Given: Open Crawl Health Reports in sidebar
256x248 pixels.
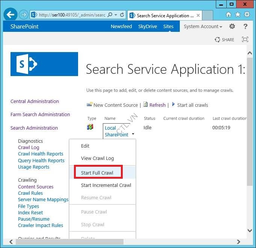Looking at the screenshot, I should (41, 154).
